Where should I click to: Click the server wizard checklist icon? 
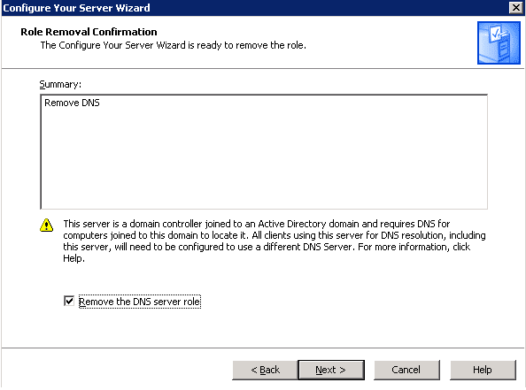click(x=499, y=42)
